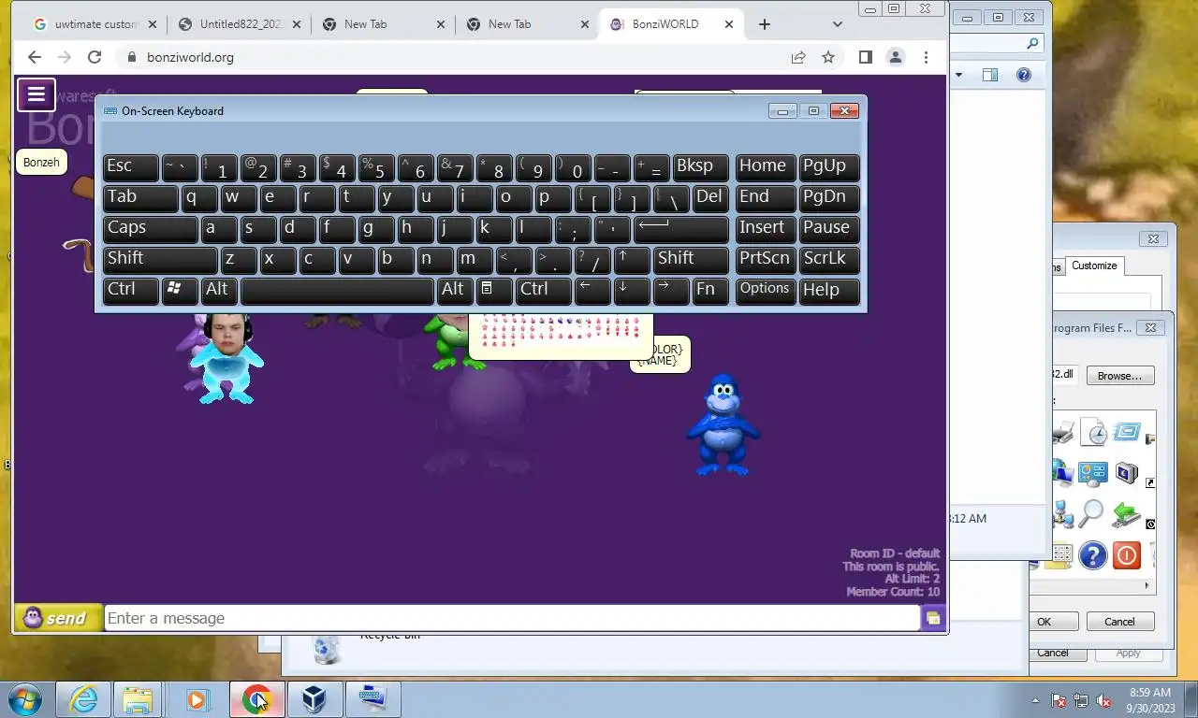Toggle right Alt key on keyboard

[456, 291]
